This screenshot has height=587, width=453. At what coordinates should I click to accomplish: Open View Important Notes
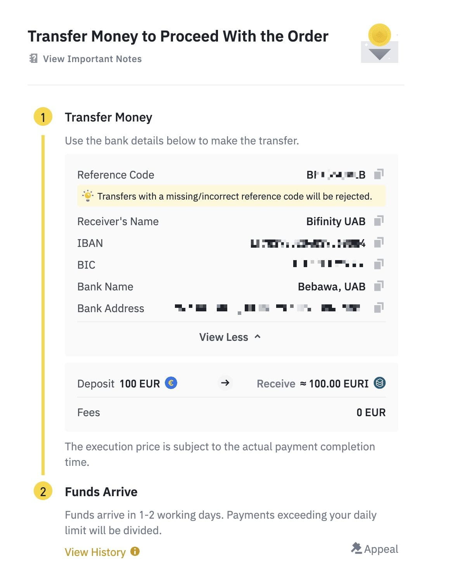(92, 59)
